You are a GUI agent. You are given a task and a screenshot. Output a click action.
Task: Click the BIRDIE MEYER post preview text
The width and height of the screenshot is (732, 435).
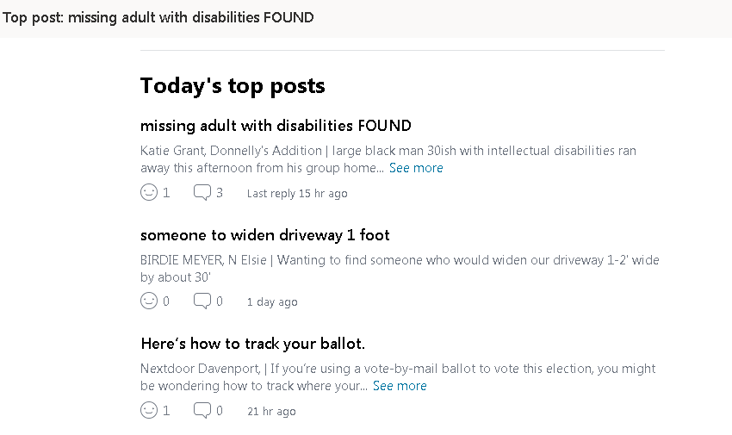click(400, 269)
